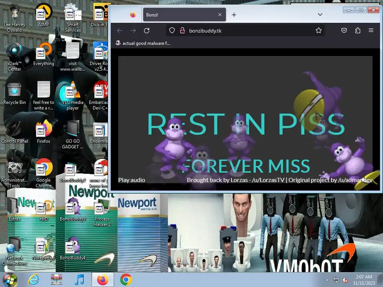Open 'actual good malware f...' bookmark
The width and height of the screenshot is (383, 287).
click(x=143, y=43)
